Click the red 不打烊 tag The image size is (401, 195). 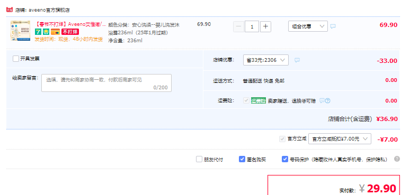click(70, 32)
